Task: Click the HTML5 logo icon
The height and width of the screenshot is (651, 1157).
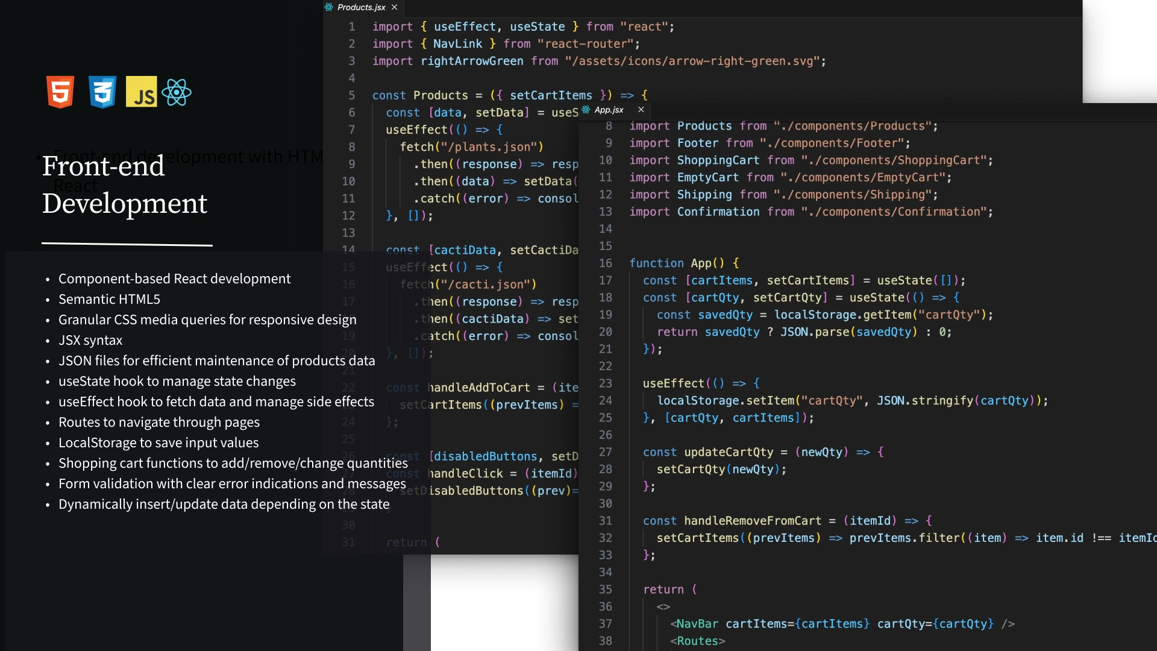Action: [x=60, y=92]
